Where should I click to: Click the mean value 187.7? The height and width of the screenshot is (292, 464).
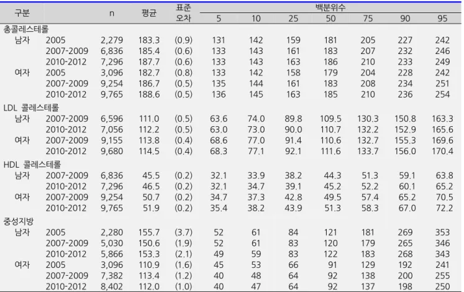tap(149, 62)
